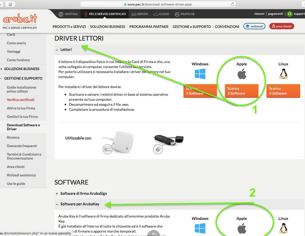Click Windows logo in ArubaKey section
This screenshot has height=236, width=305.
click(x=200, y=228)
